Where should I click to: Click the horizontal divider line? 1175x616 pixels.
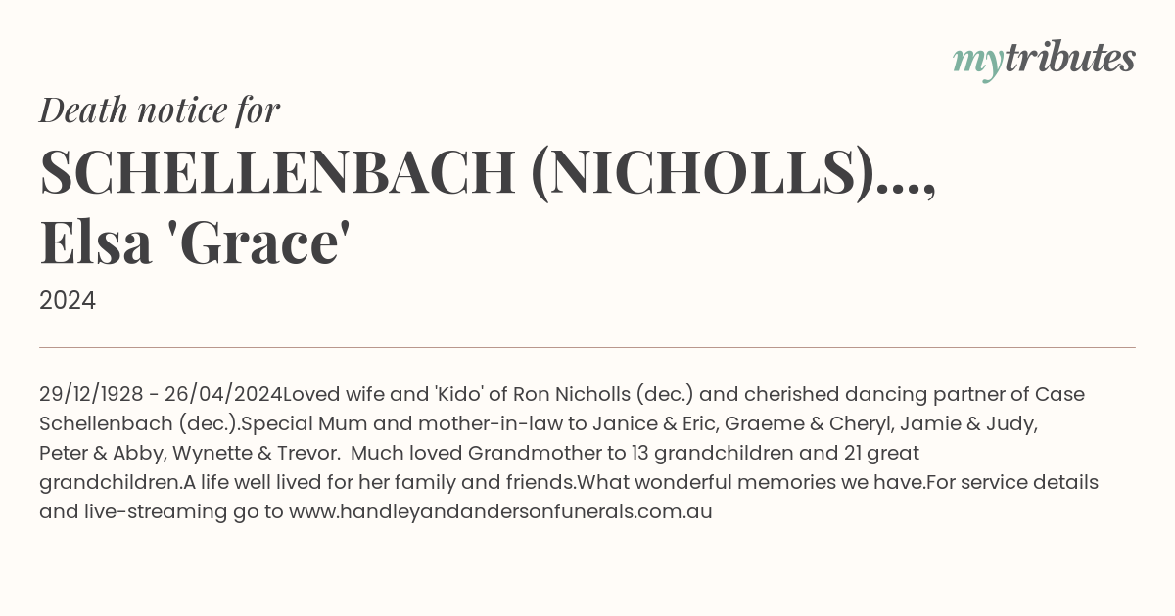pyautogui.click(x=587, y=347)
